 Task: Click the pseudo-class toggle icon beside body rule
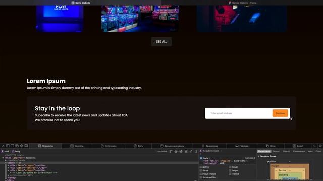click(201, 158)
